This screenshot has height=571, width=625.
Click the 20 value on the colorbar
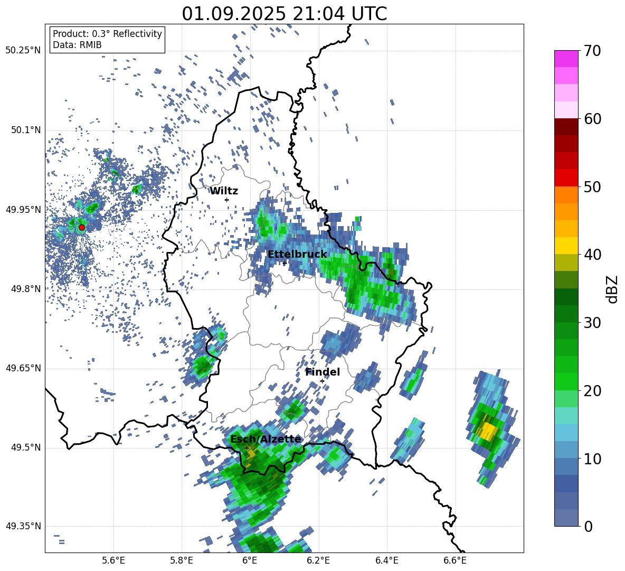click(x=592, y=391)
